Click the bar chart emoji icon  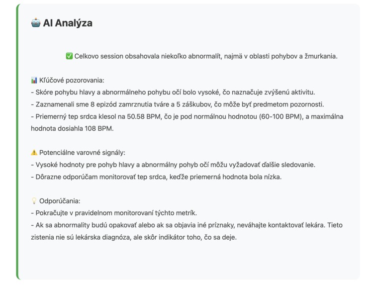pyautogui.click(x=34, y=80)
